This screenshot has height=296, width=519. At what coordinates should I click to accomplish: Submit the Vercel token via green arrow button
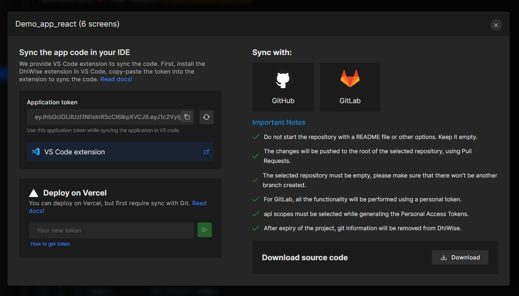[x=205, y=229]
